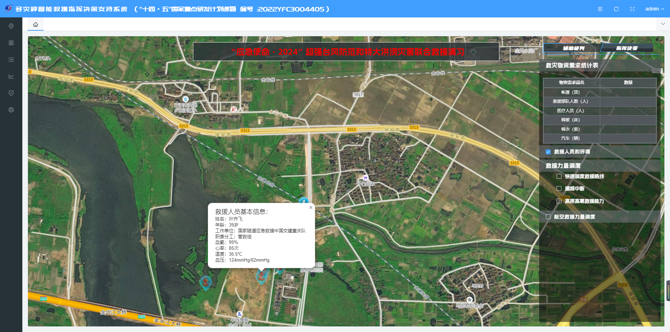Switch to the 指挥决策 tab
670x332 pixels.
tap(627, 48)
